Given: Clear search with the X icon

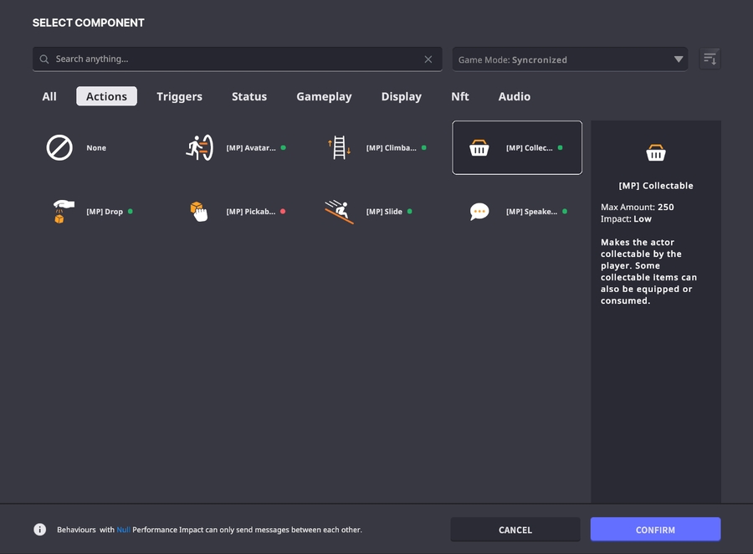Looking at the screenshot, I should pyautogui.click(x=428, y=59).
